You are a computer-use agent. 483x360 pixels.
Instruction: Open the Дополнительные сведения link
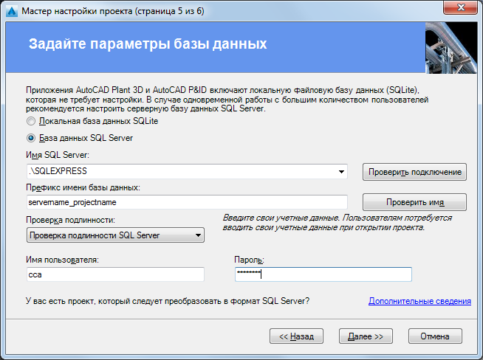[419, 301]
